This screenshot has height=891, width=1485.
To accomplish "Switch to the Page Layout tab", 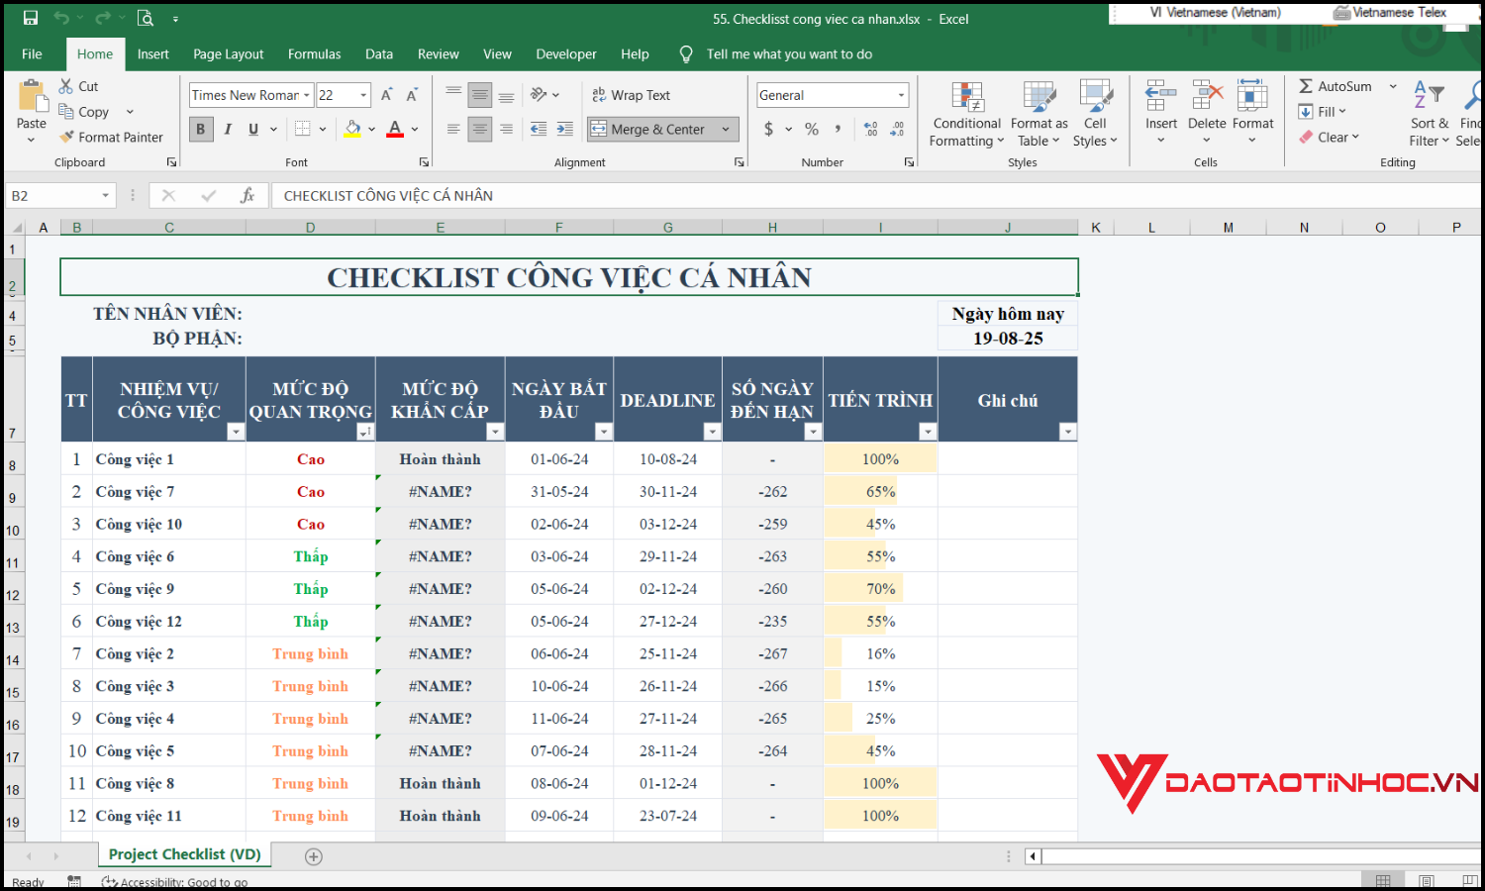I will point(228,54).
